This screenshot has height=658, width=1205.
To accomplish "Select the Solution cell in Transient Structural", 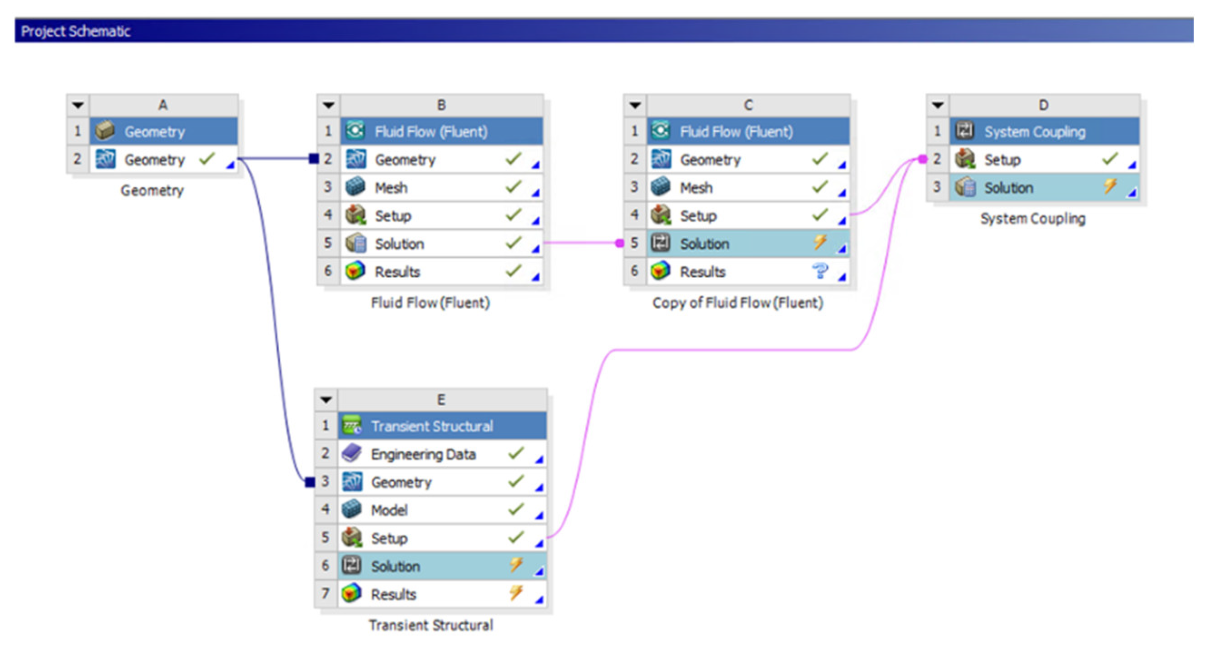I will pos(442,566).
